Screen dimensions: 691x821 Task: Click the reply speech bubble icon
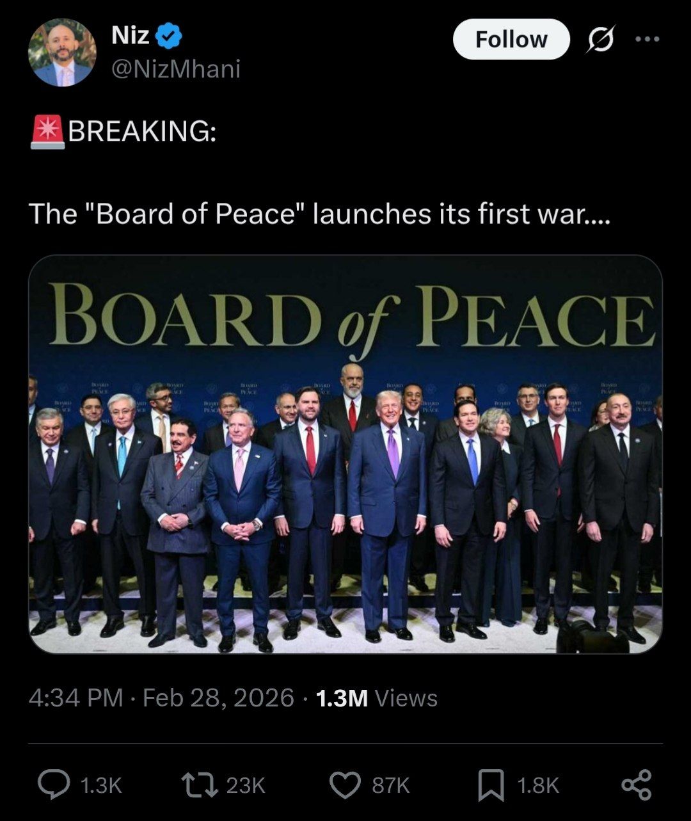click(x=54, y=785)
